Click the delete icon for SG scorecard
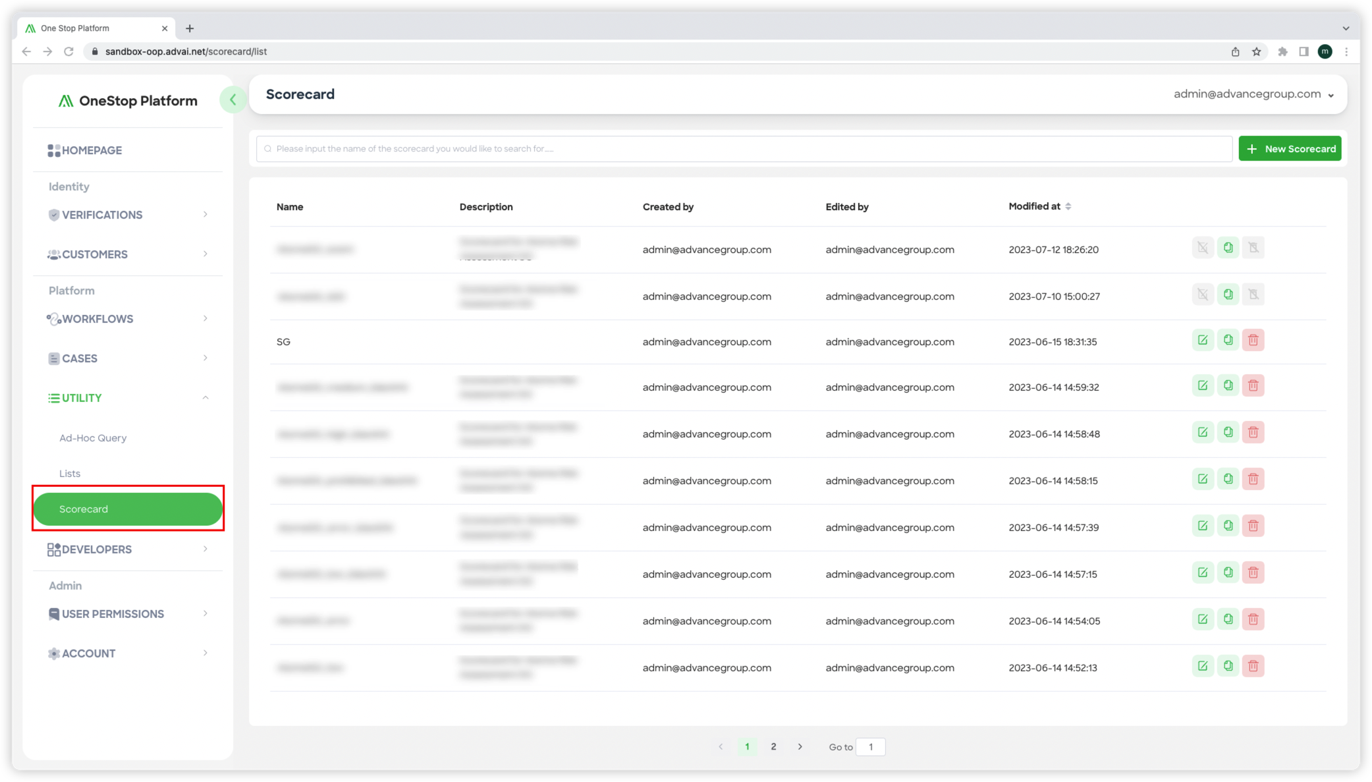Screen dimensions: 1372x782 tap(1253, 340)
